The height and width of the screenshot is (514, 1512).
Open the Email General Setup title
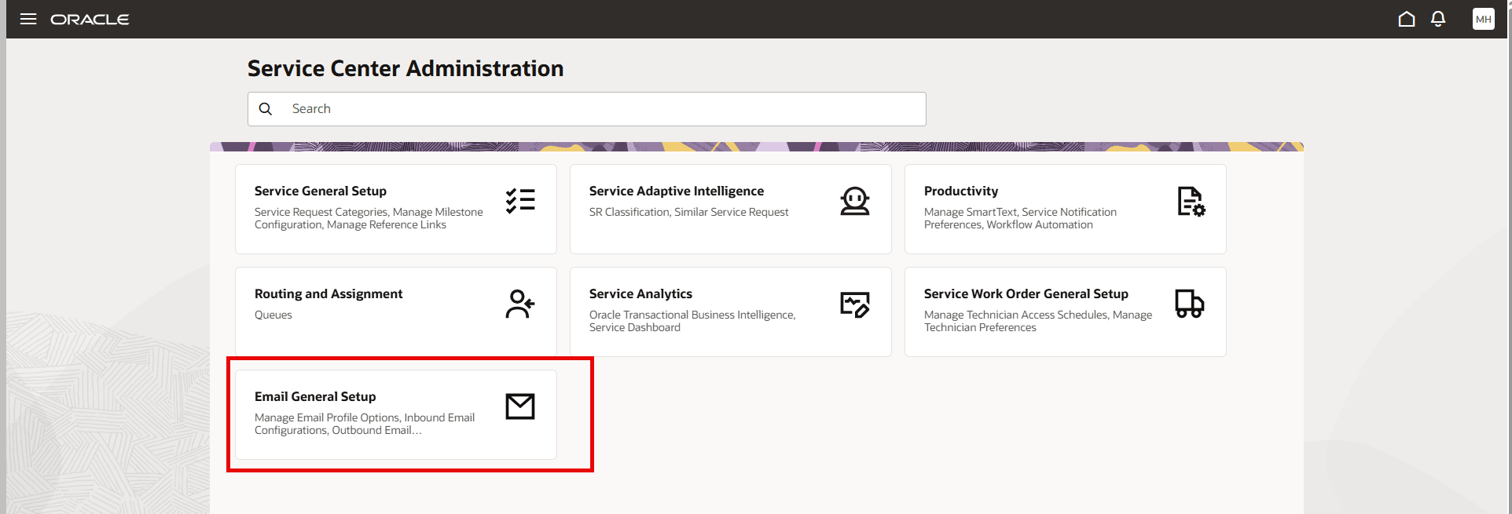(x=315, y=396)
